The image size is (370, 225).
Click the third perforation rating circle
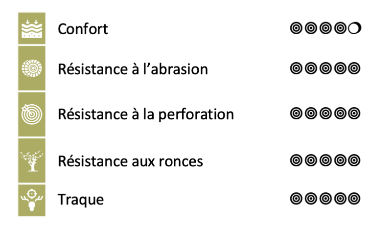click(325, 113)
